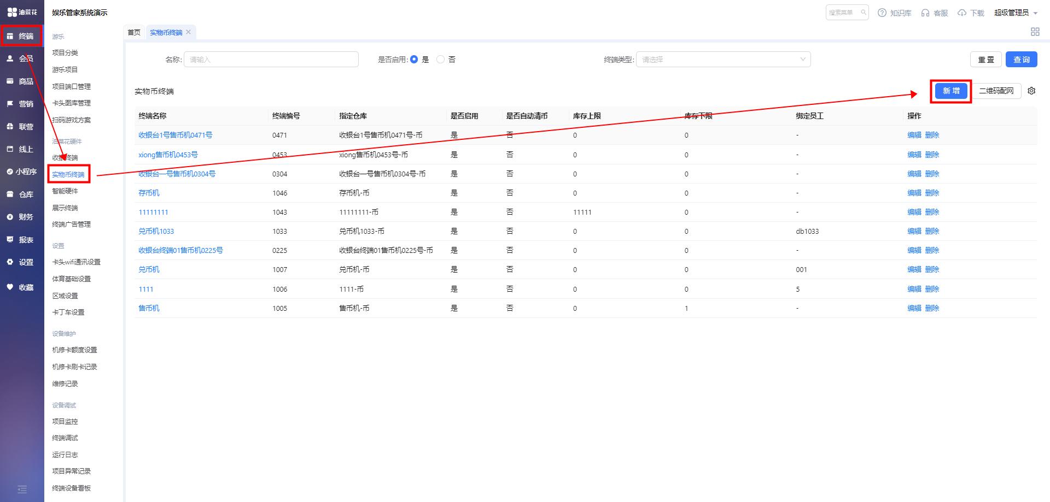Click the 重置 reset button
Image resolution: width=1050 pixels, height=502 pixels.
(x=986, y=60)
